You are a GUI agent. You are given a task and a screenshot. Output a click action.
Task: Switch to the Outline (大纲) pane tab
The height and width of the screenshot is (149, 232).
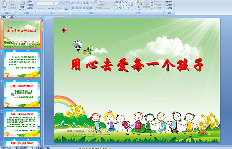click(11, 17)
